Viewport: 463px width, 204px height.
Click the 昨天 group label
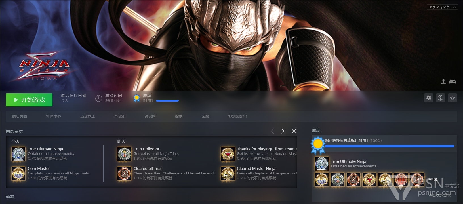[121, 141]
